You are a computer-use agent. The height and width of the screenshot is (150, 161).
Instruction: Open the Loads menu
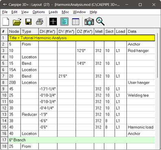point(53,12)
